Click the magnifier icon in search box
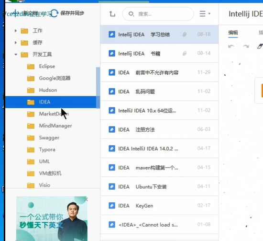 coord(131,14)
